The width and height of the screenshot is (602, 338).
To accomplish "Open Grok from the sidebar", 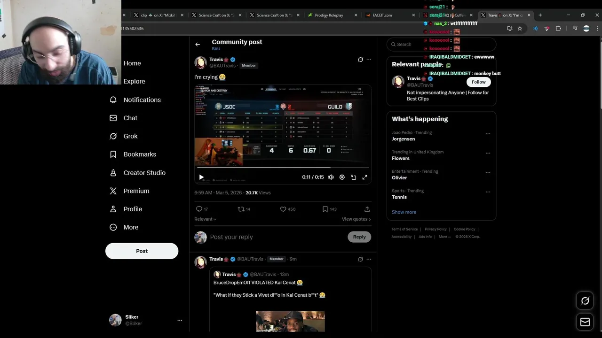I will pyautogui.click(x=123, y=136).
